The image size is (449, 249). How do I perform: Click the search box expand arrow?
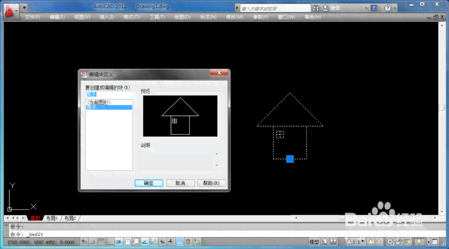pyautogui.click(x=237, y=8)
